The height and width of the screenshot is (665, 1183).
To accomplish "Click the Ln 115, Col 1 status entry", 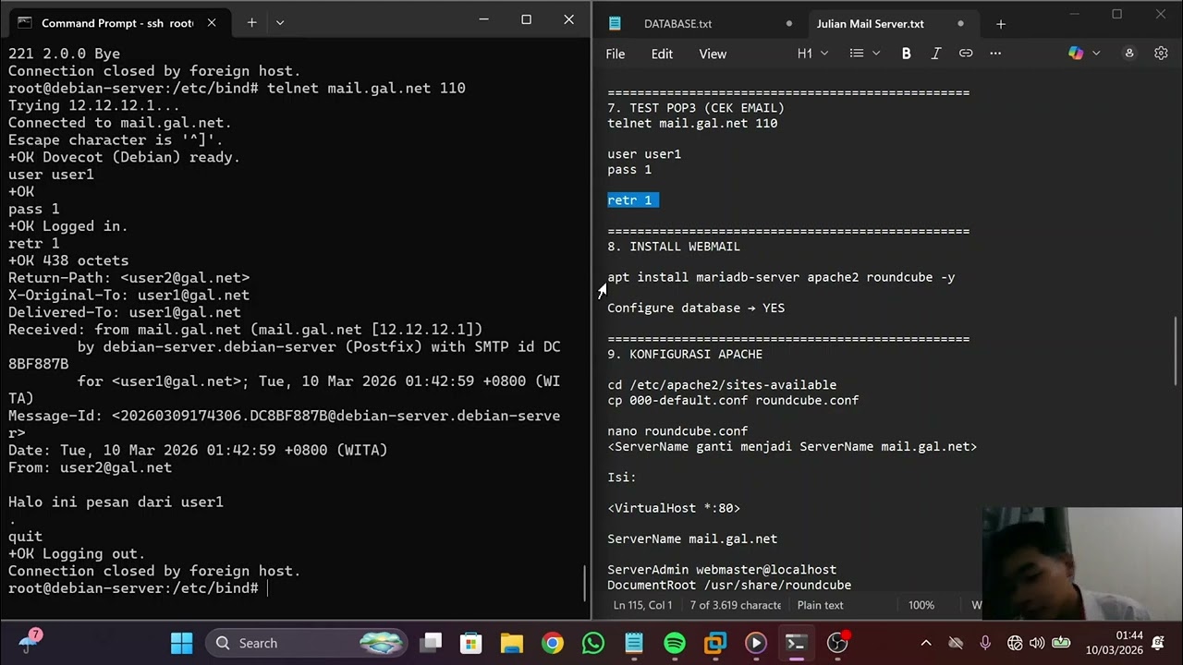I will coord(643,605).
